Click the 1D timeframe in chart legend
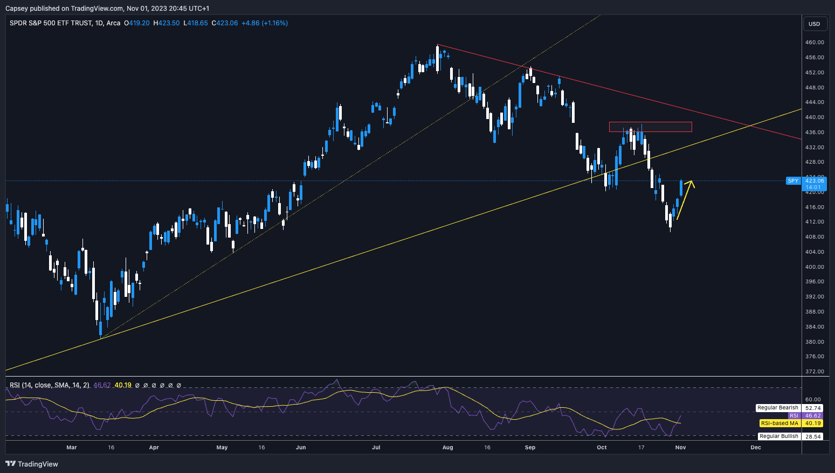This screenshot has width=835, height=473. coord(99,23)
